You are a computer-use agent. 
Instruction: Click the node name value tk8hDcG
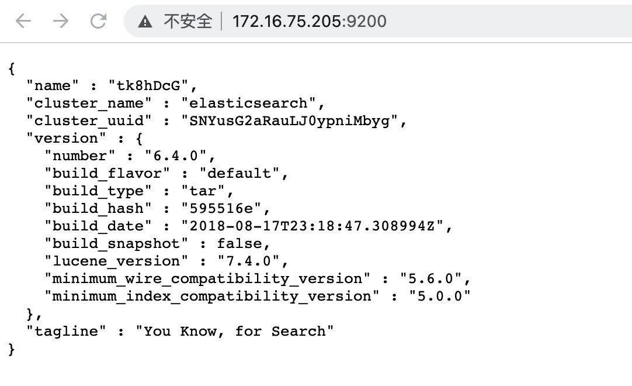point(149,86)
